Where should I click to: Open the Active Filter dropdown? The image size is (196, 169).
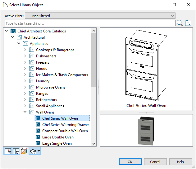pyautogui.click(x=100, y=16)
